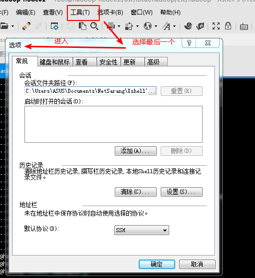Click the keyboard toolbar icon

pyautogui.click(x=244, y=27)
